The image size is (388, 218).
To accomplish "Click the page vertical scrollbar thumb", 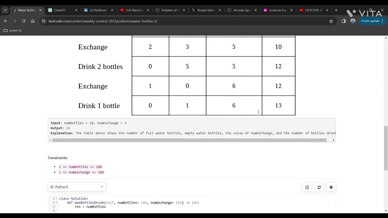I will pyautogui.click(x=386, y=148).
